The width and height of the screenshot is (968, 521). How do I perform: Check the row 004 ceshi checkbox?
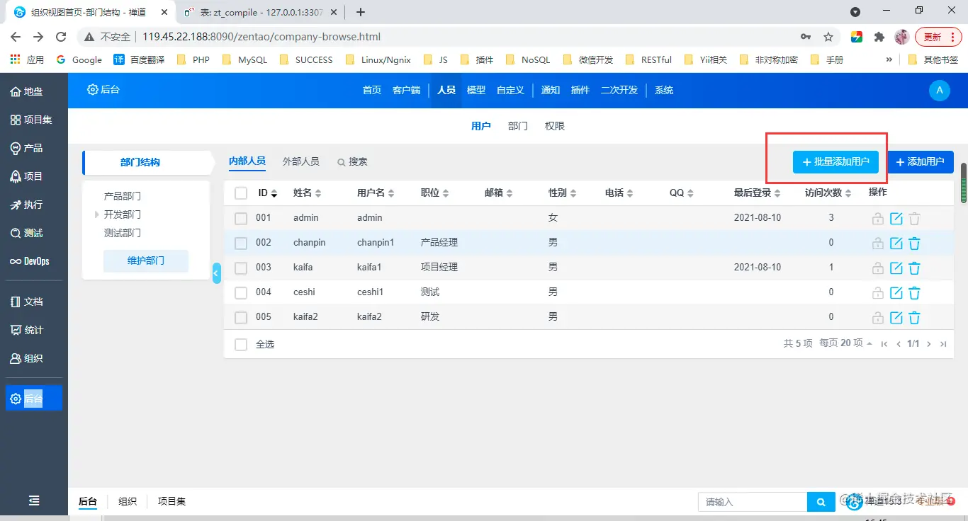click(241, 293)
